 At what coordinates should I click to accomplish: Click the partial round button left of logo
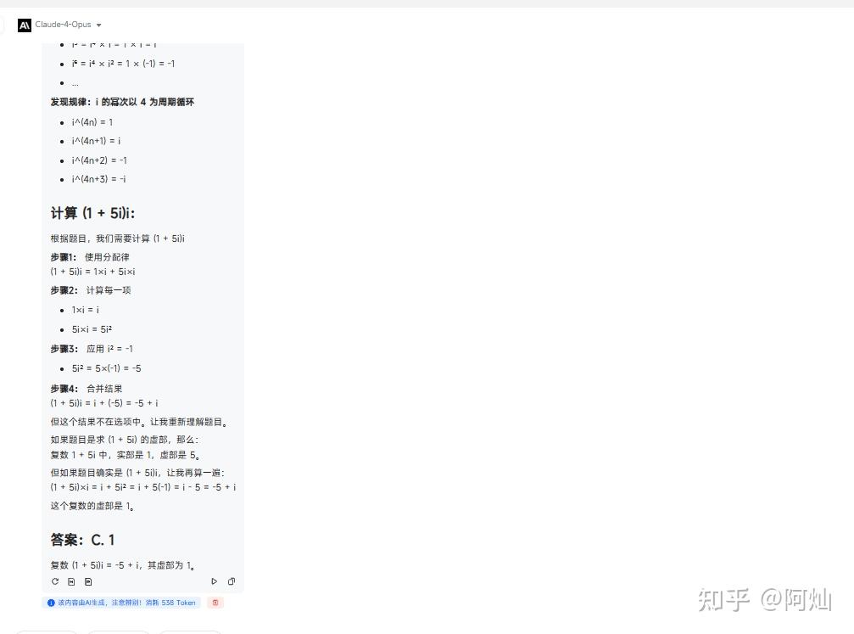[2, 25]
